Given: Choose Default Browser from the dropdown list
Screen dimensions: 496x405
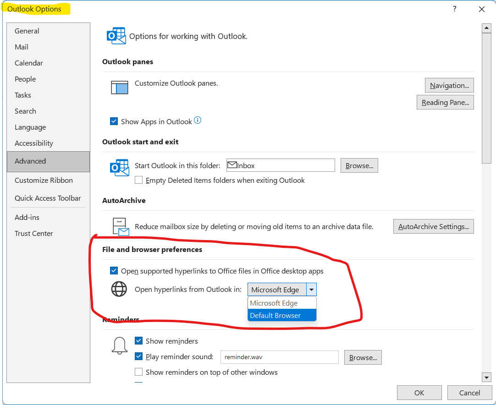Looking at the screenshot, I should click(282, 315).
